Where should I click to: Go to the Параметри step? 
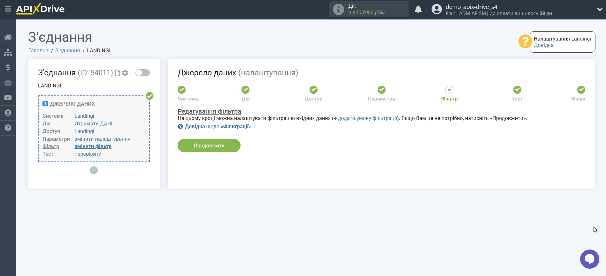coord(381,90)
